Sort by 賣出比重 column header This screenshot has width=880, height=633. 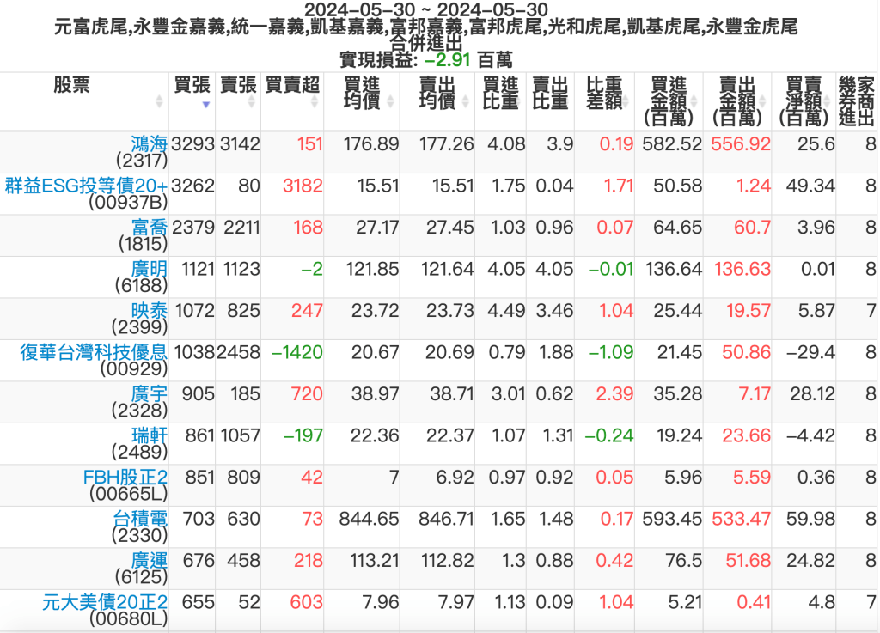(x=549, y=93)
